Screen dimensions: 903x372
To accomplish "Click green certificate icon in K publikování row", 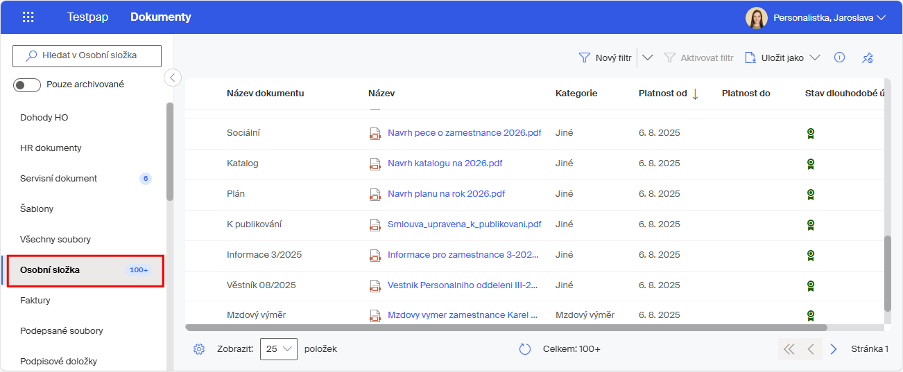I will 810,225.
